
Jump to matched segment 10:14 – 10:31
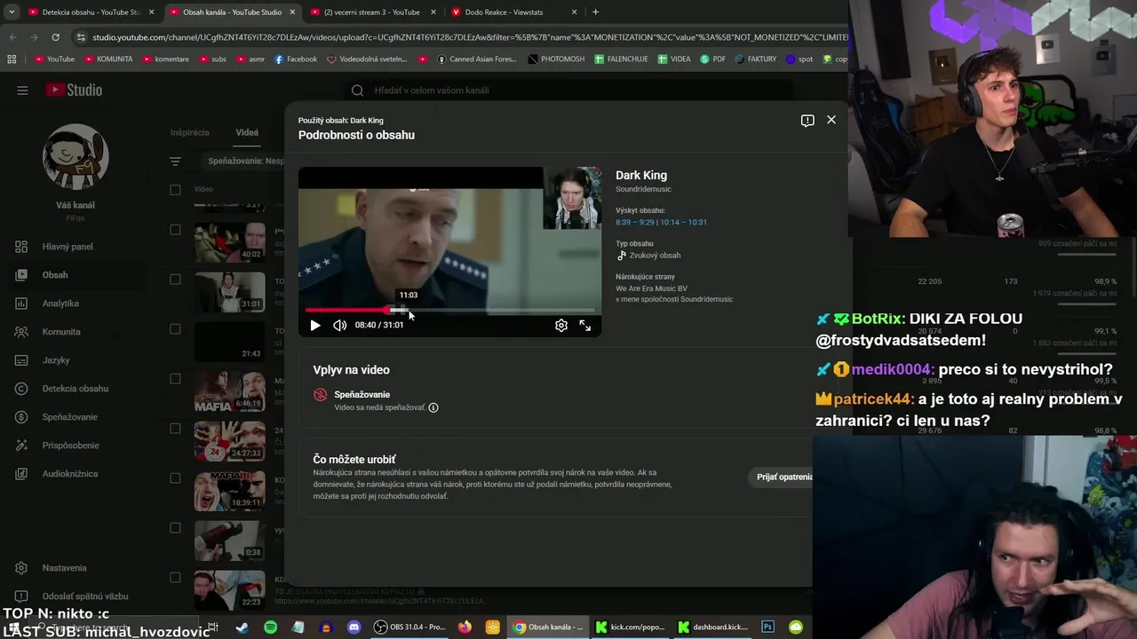[x=684, y=222]
